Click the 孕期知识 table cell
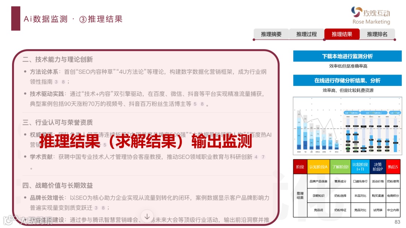 [318, 196]
